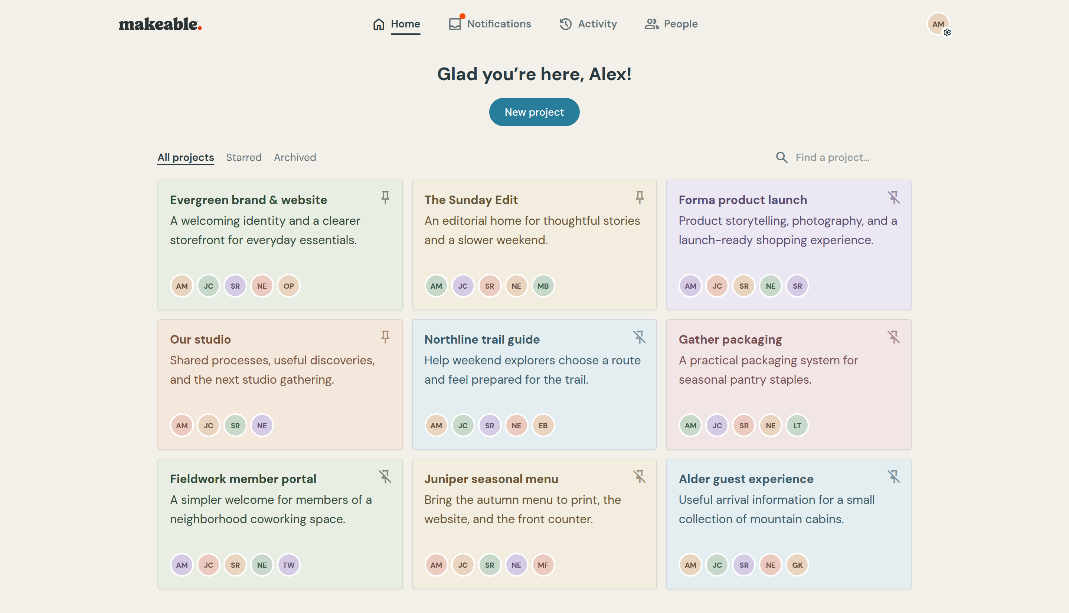
Task: Click the New project button
Action: tap(534, 112)
